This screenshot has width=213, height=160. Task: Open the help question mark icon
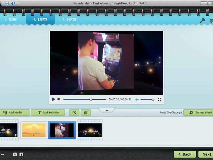click(x=13, y=3)
